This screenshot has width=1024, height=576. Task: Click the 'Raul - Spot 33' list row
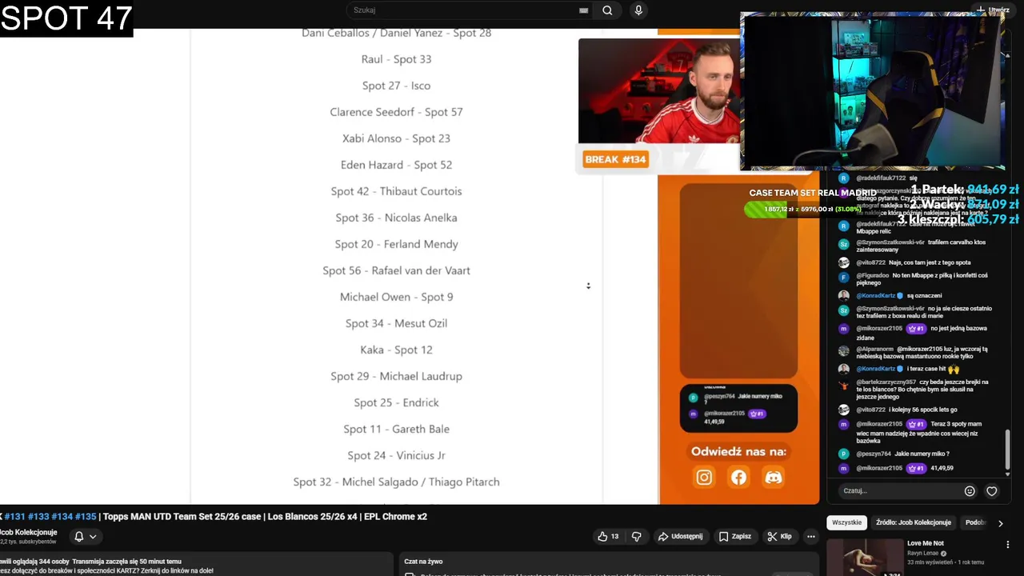396,59
